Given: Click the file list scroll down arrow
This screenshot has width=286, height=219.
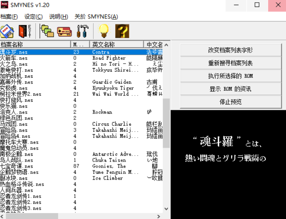Looking at the screenshot, I should click(166, 209).
